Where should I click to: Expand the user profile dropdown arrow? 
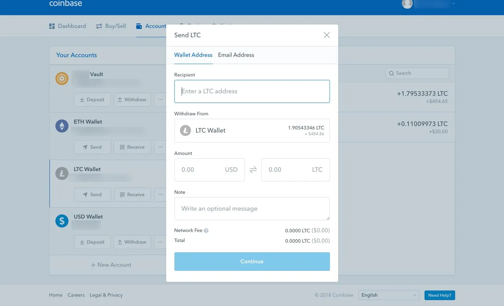(453, 4)
